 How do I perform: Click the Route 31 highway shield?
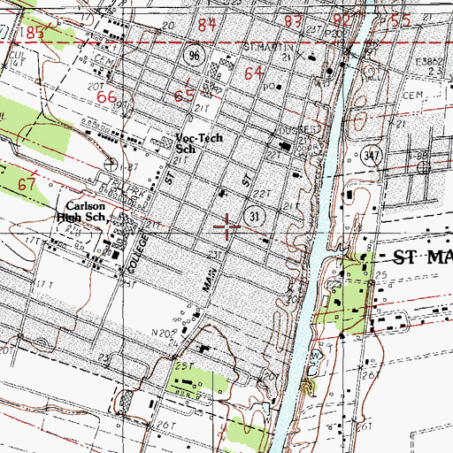255,217
